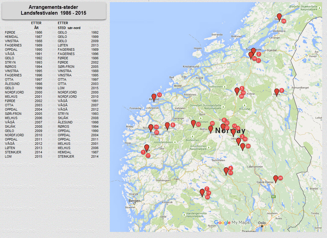The height and width of the screenshot is (238, 327).
Task: Click the E6 road shield near Jessheim
Action: pyautogui.click(x=273, y=197)
